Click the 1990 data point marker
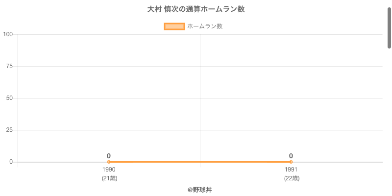This screenshot has height=196, width=392. (x=109, y=162)
